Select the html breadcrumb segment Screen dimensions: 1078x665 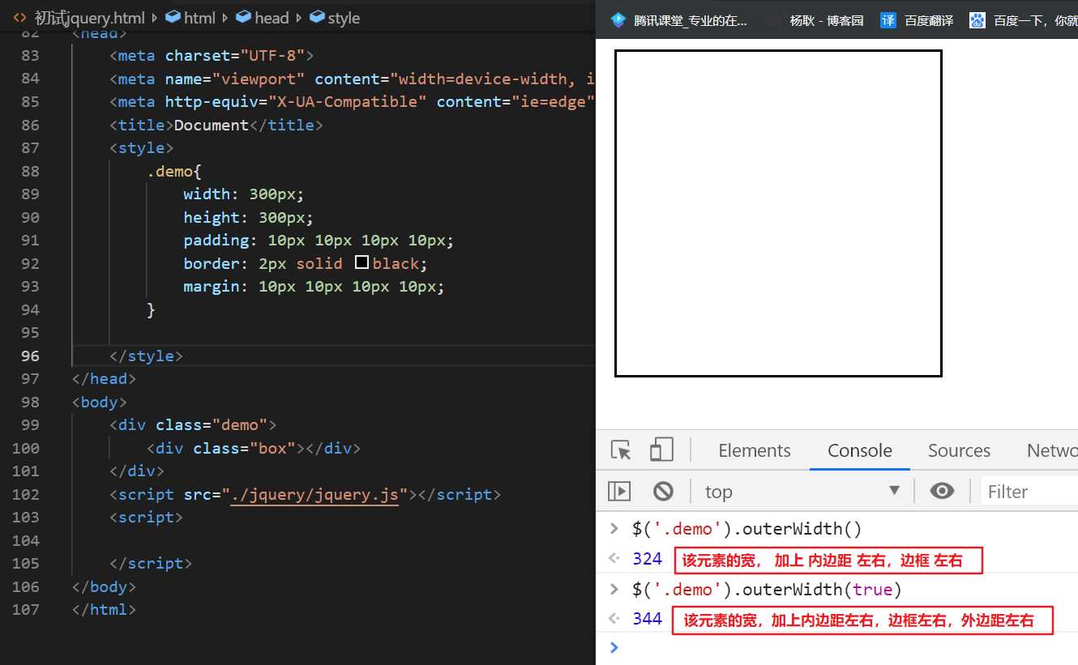pyautogui.click(x=190, y=18)
